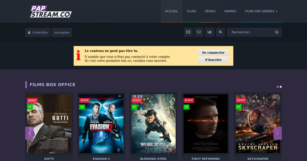Open the Gotti movie poster

49,124
